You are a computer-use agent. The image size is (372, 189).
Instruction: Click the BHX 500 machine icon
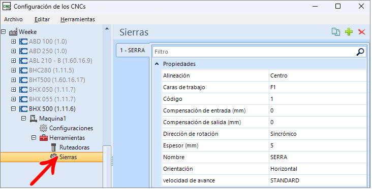23,109
